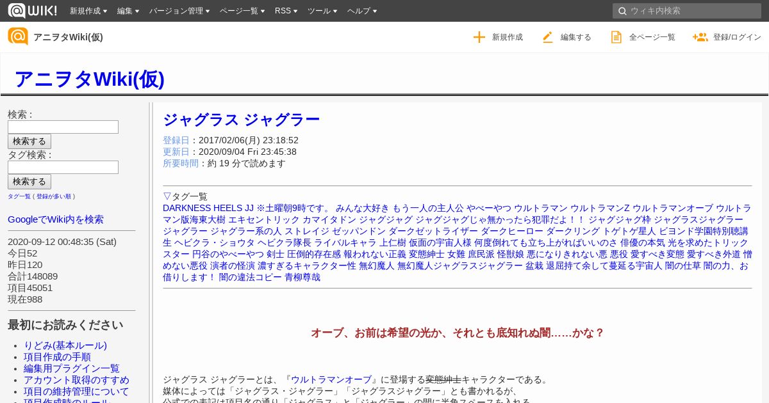
Task: Open the ダークヒーロー tag
Action: pos(512,231)
